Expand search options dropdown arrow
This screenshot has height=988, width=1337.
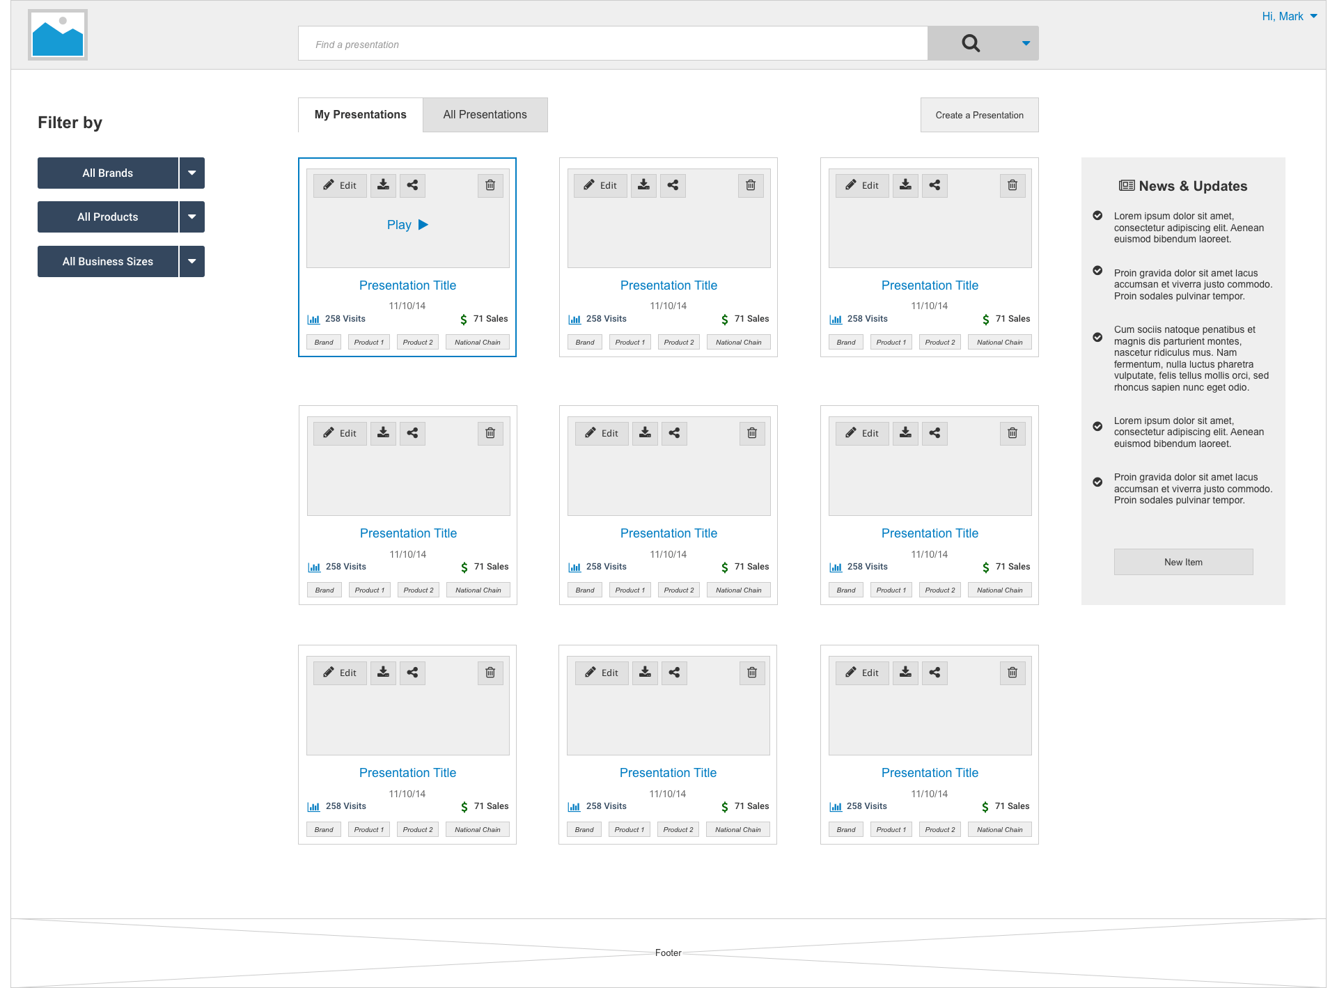(1026, 44)
